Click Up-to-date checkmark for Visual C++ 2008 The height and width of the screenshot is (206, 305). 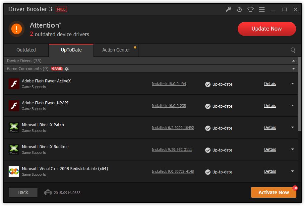click(208, 172)
